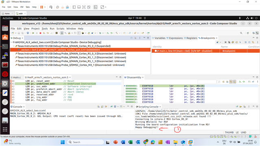Click the VMware full screen mode icon
Image resolution: width=260 pixels, height=146 pixels.
tap(84, 7)
